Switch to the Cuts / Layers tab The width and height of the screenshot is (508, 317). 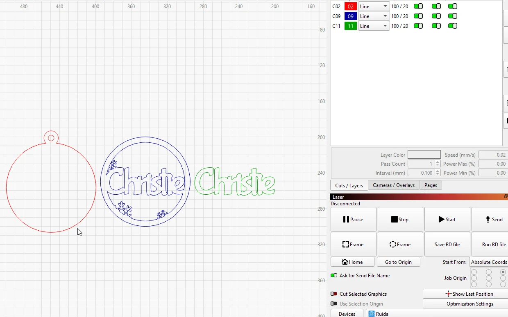(x=349, y=185)
